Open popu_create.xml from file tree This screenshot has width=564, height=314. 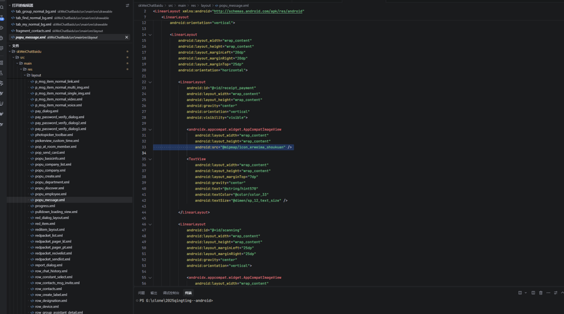pos(48,176)
